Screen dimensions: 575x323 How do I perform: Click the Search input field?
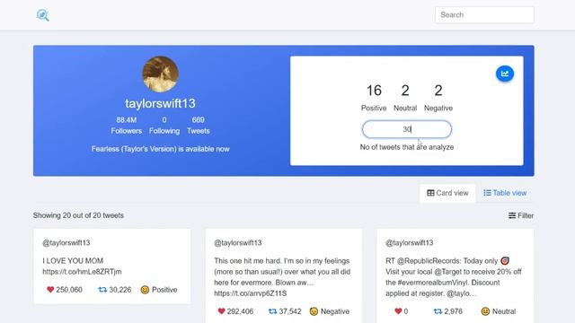(484, 15)
